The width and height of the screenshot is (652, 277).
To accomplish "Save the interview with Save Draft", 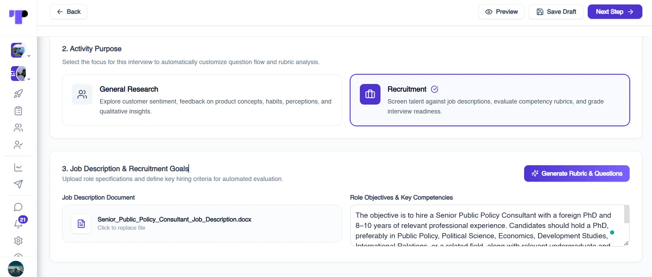I will click(x=556, y=12).
